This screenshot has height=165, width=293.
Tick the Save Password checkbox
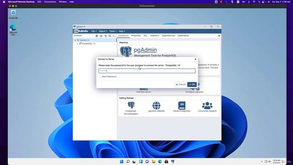pos(100,77)
